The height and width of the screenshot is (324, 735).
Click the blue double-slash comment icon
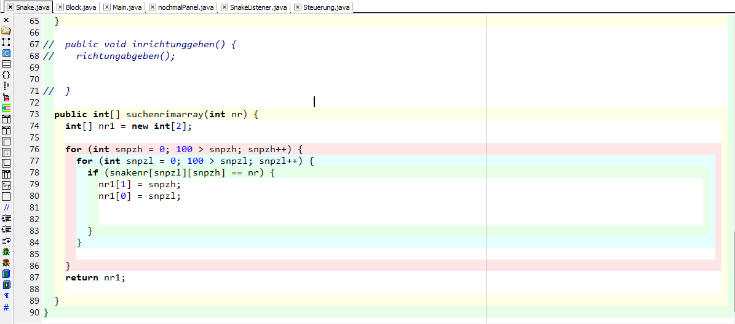[6, 207]
